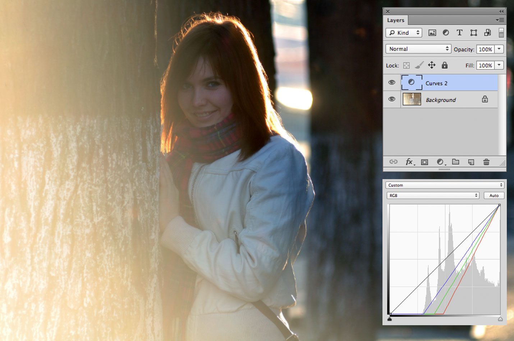The image size is (514, 341).
Task: Filter layers by shape layer icon
Action: [x=473, y=33]
